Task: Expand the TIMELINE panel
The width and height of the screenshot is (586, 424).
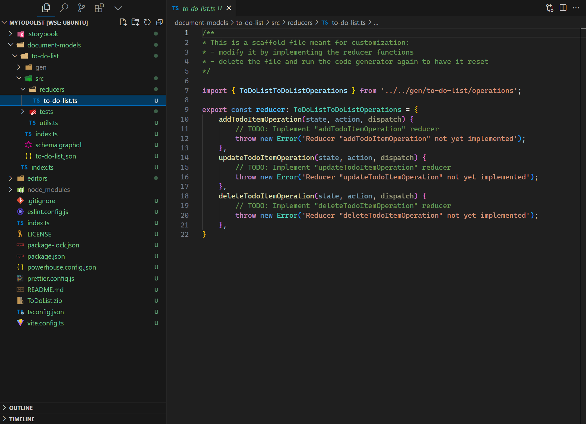Action: [83, 419]
